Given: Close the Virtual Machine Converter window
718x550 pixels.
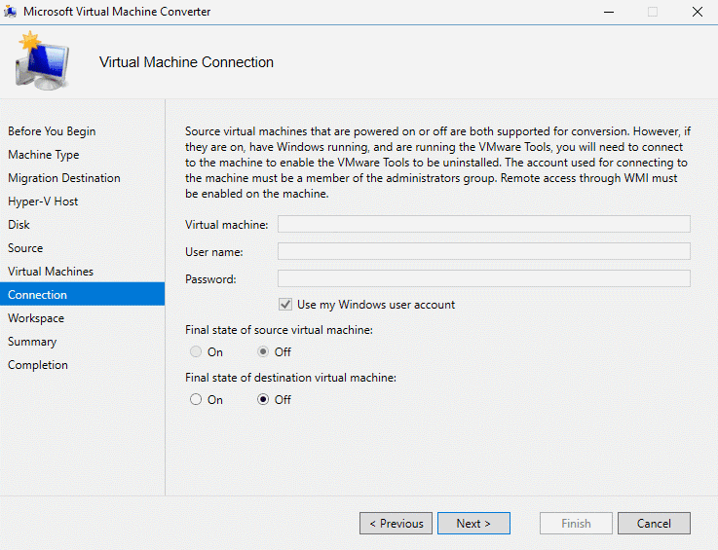Looking at the screenshot, I should click(697, 12).
